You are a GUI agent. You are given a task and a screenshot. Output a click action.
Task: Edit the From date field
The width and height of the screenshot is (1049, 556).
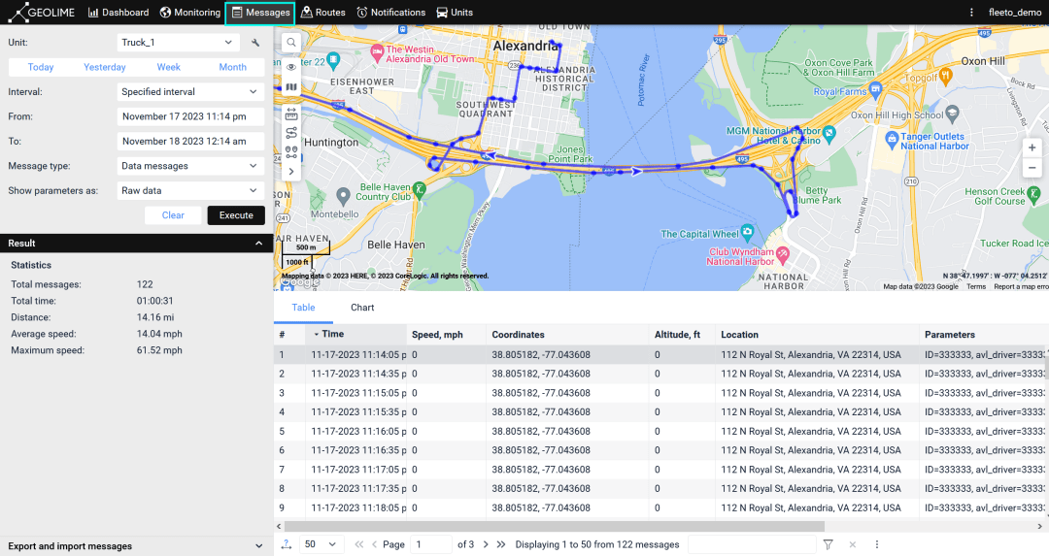[190, 116]
